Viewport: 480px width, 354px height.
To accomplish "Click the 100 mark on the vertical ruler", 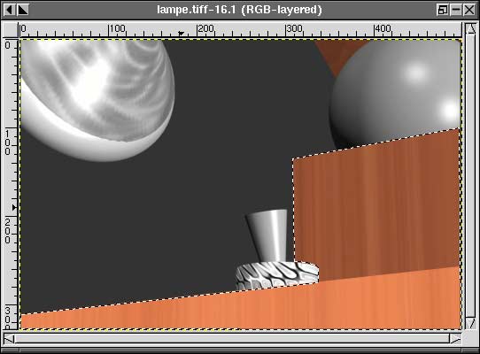I will (7, 142).
